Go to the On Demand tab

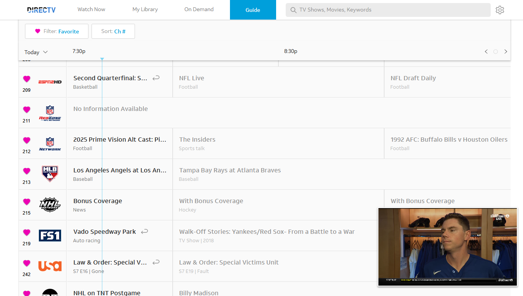pos(199,10)
